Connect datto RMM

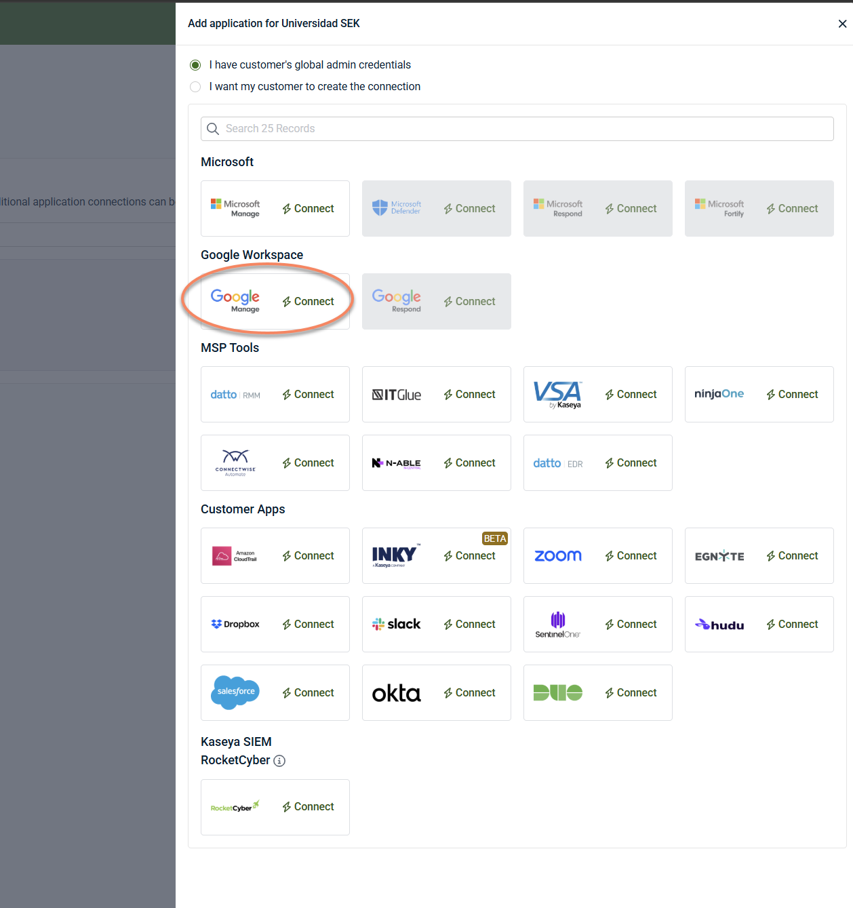coord(309,394)
